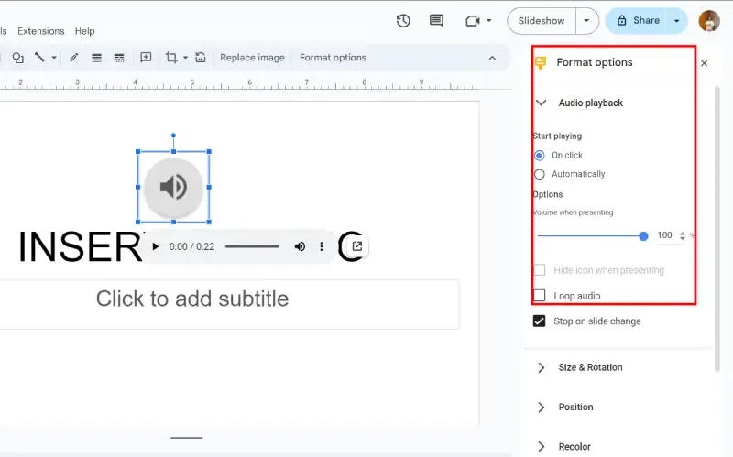Click the Share button
This screenshot has width=733, height=457.
(638, 20)
